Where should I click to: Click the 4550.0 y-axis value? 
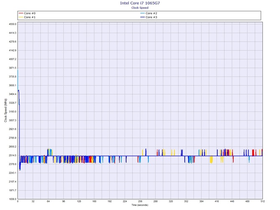pyautogui.click(x=13, y=24)
